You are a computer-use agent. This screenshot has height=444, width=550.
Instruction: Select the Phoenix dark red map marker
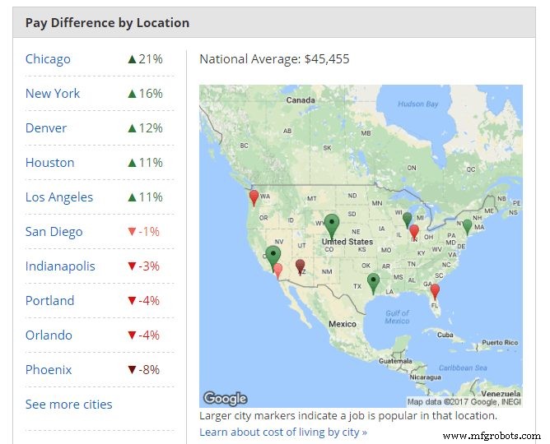300,266
